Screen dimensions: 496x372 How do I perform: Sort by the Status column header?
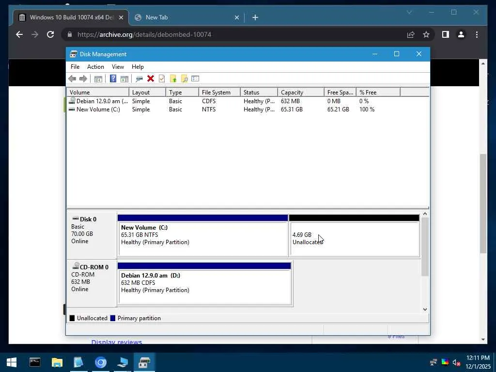pyautogui.click(x=259, y=93)
